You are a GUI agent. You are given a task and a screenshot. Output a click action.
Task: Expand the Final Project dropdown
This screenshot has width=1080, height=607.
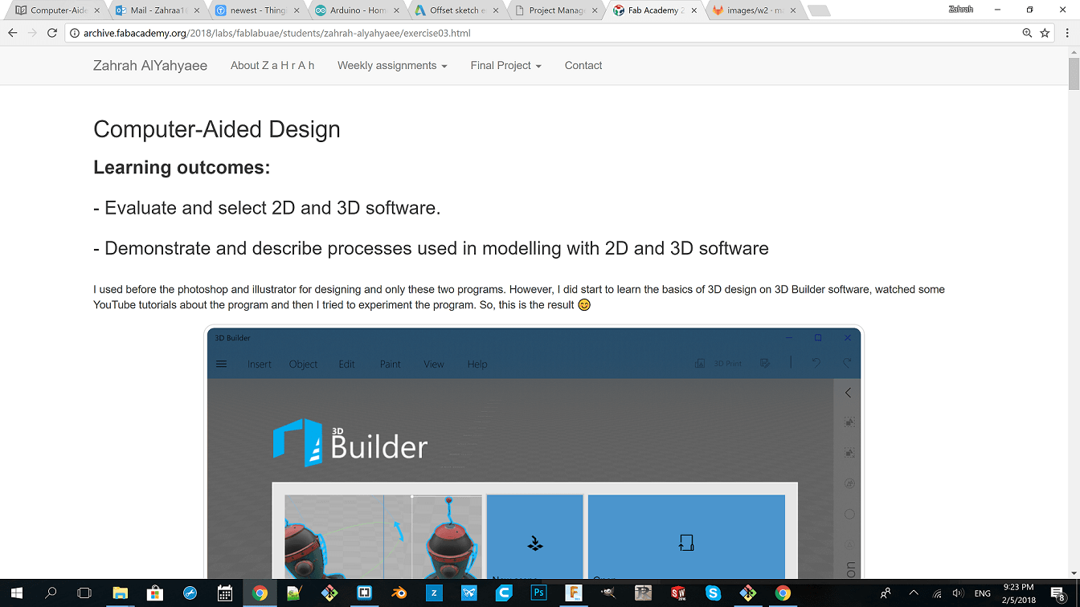pos(506,66)
